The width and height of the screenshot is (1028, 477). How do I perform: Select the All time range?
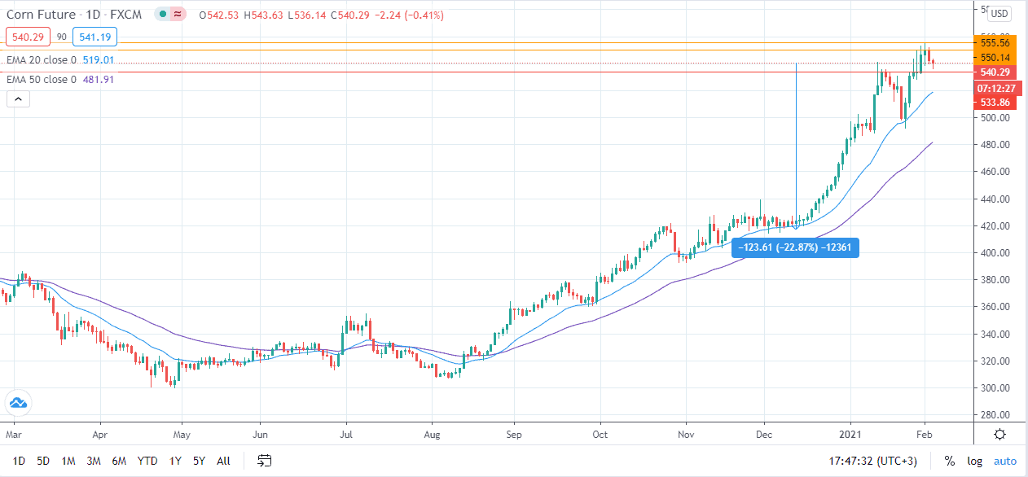[x=222, y=461]
